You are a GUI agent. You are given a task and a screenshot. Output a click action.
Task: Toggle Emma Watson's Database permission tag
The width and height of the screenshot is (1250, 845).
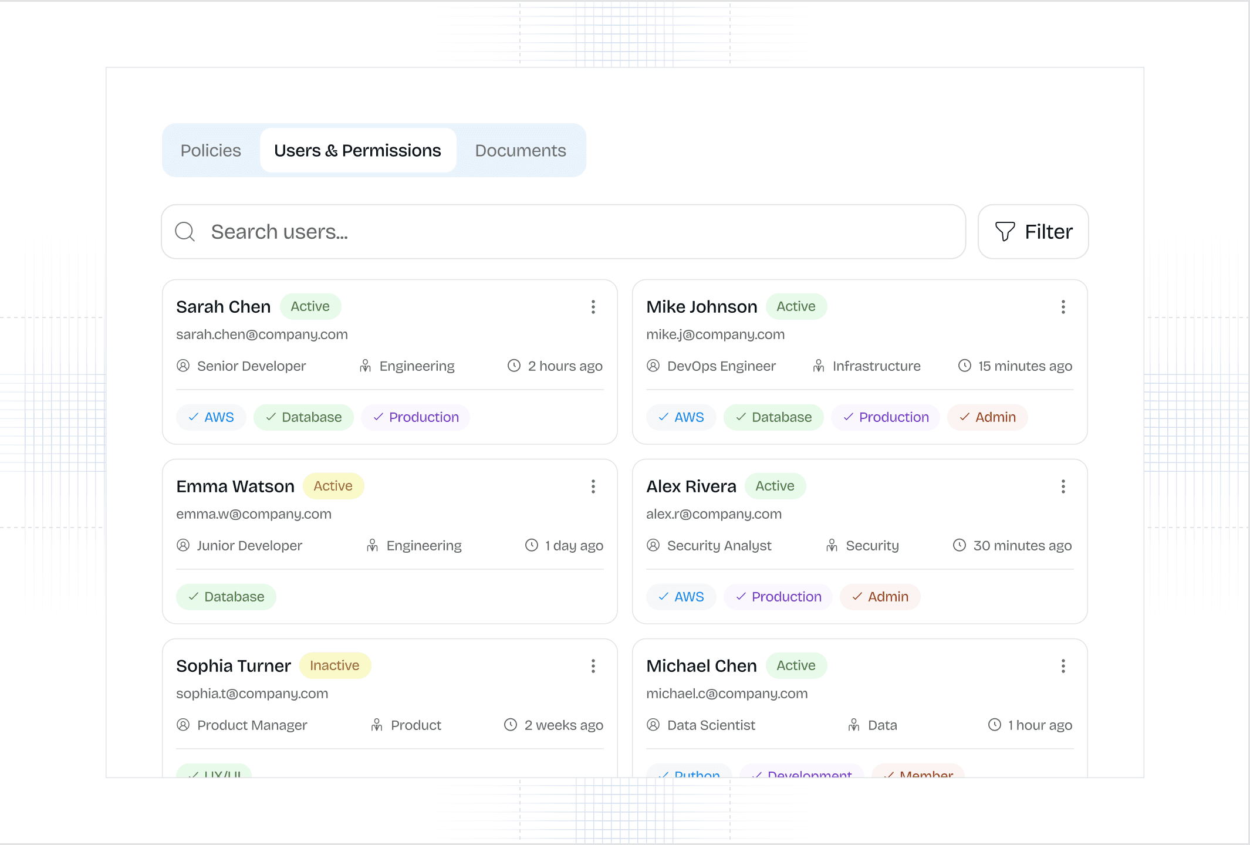226,597
